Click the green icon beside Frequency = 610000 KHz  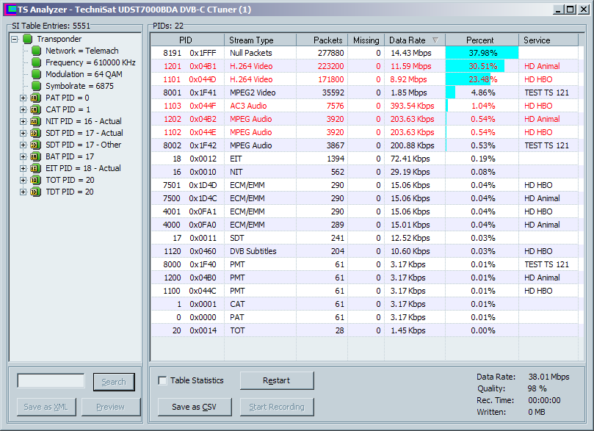[x=37, y=62]
